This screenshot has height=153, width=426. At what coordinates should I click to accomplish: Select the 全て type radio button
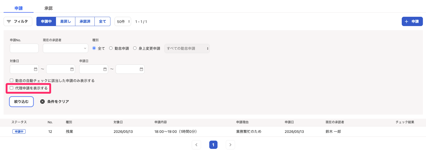94,48
